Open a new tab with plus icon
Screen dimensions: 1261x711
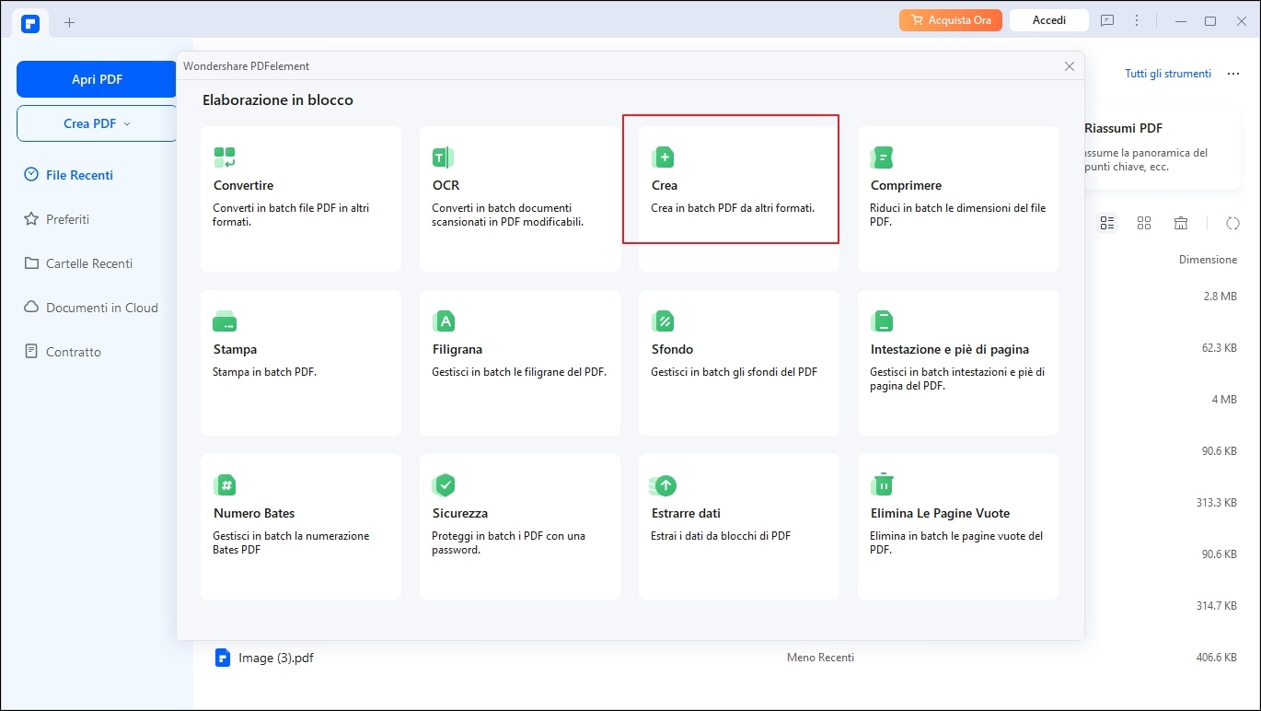coord(69,22)
